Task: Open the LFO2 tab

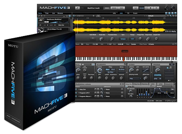Action: coord(161,84)
